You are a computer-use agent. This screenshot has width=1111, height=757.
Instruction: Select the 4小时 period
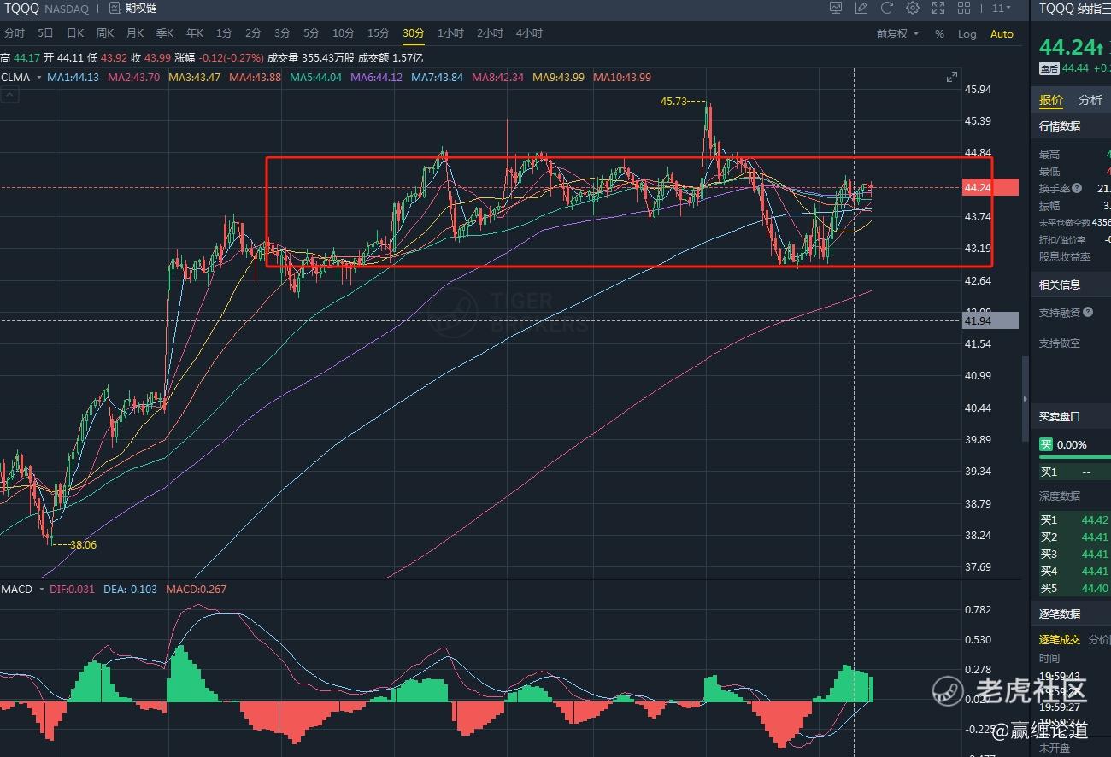529,33
